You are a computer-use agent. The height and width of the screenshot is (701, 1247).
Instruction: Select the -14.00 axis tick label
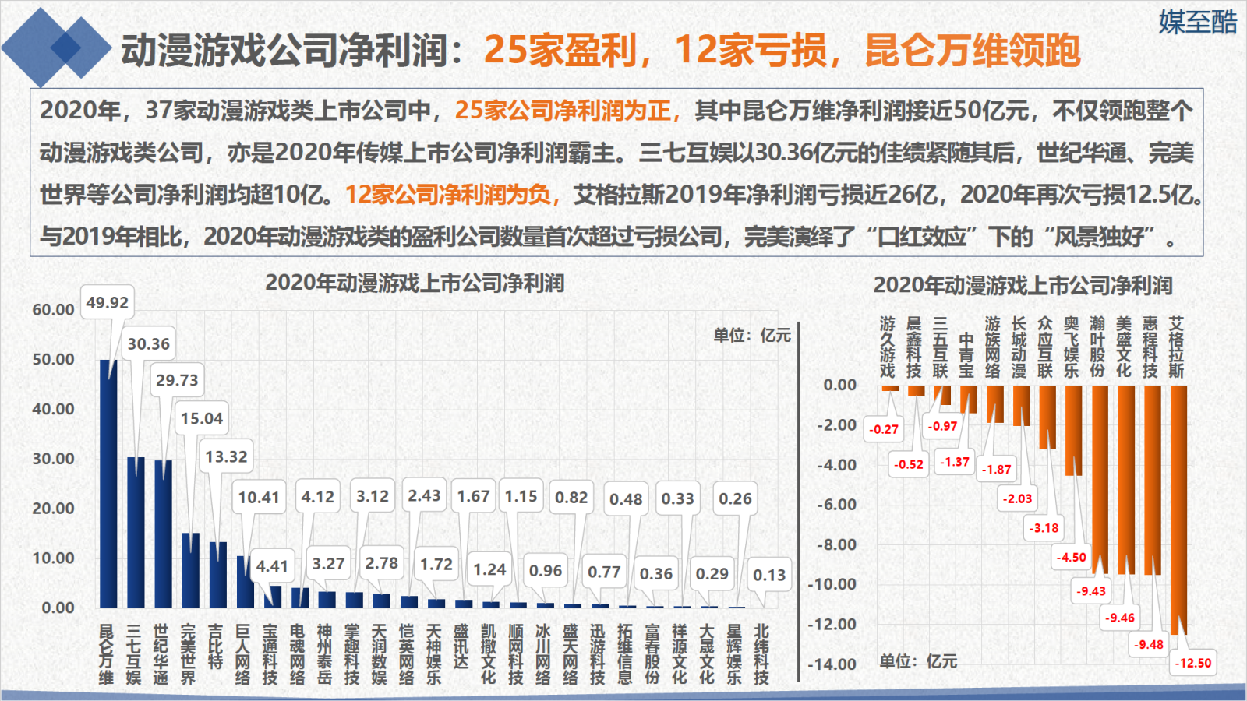click(x=832, y=664)
